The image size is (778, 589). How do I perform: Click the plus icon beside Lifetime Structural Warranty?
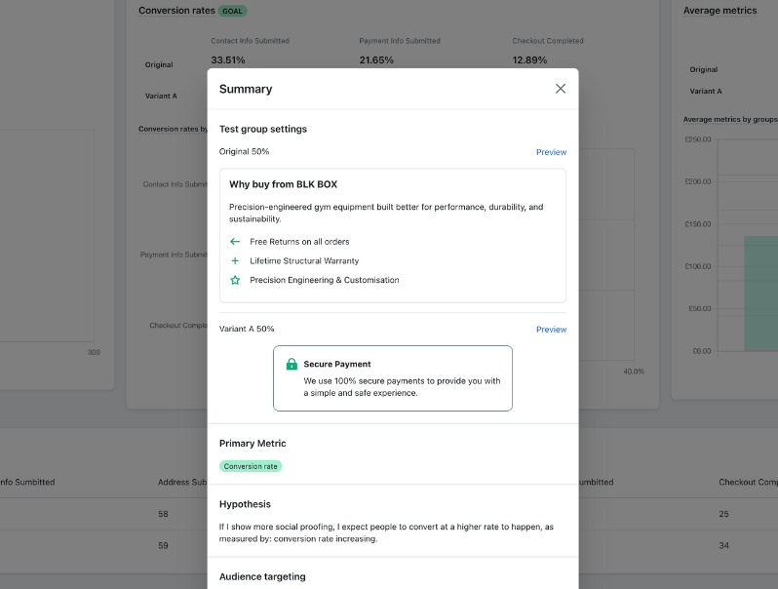point(235,261)
